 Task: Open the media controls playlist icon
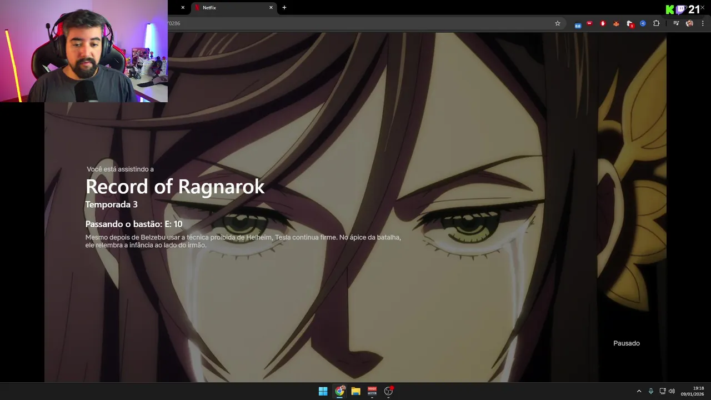point(676,23)
